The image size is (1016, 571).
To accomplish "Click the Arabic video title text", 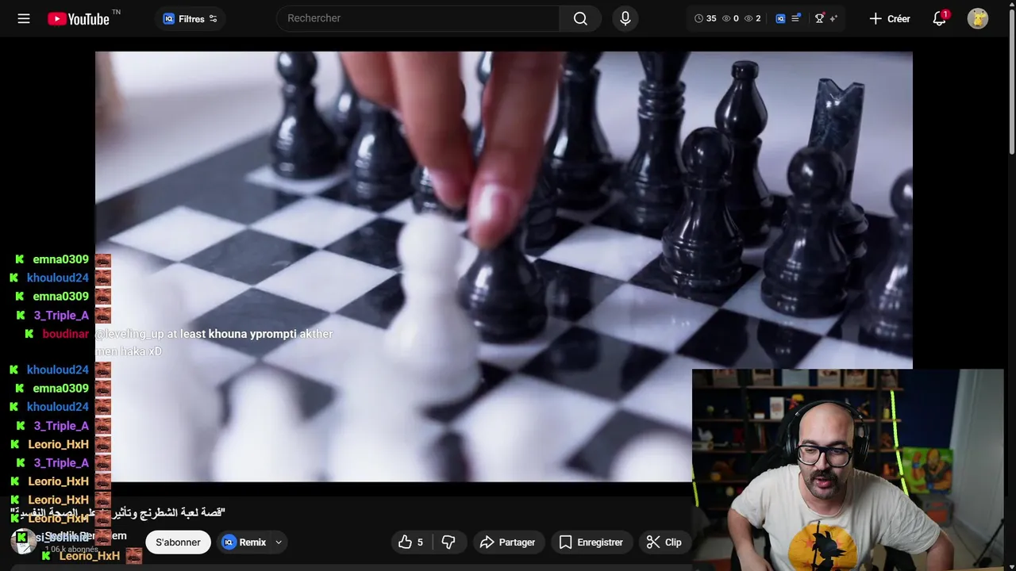I will [119, 513].
